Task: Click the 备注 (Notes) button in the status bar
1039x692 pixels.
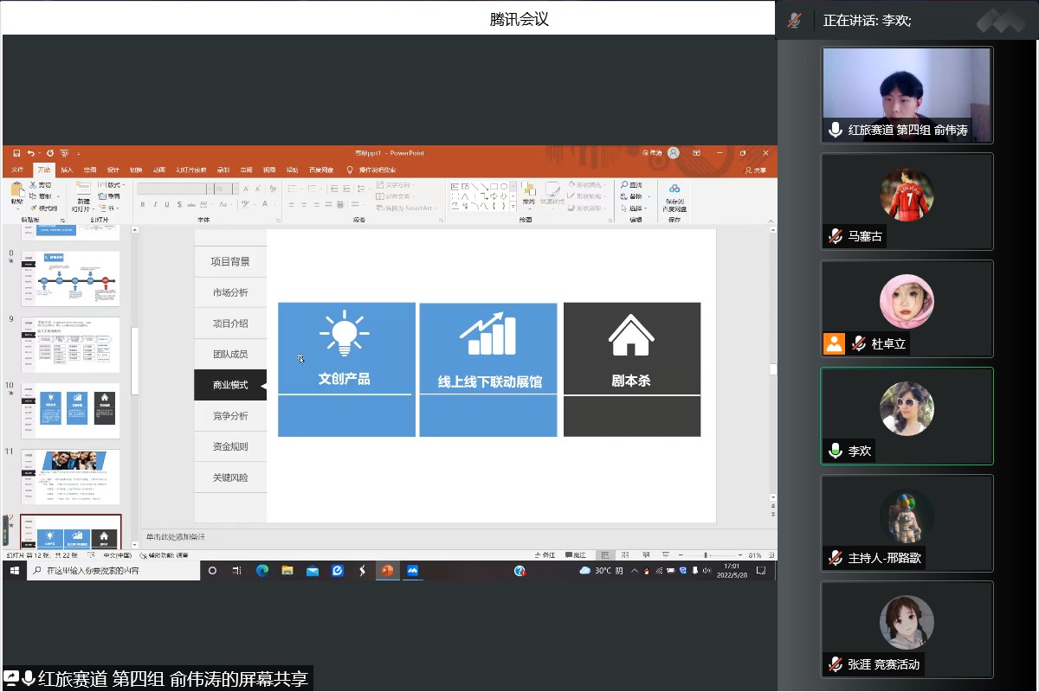Action: tap(545, 555)
